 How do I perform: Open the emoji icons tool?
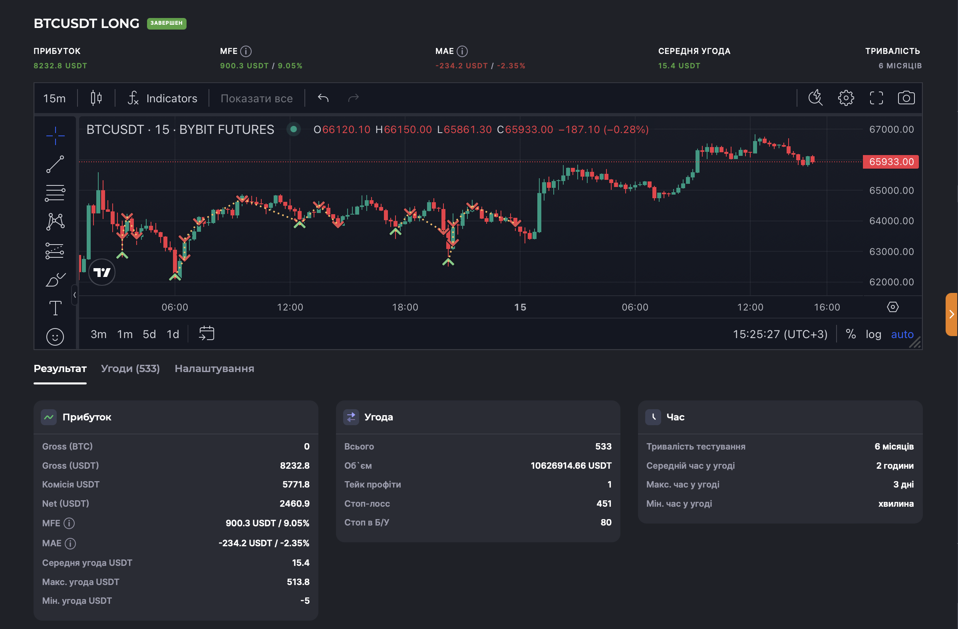(55, 336)
